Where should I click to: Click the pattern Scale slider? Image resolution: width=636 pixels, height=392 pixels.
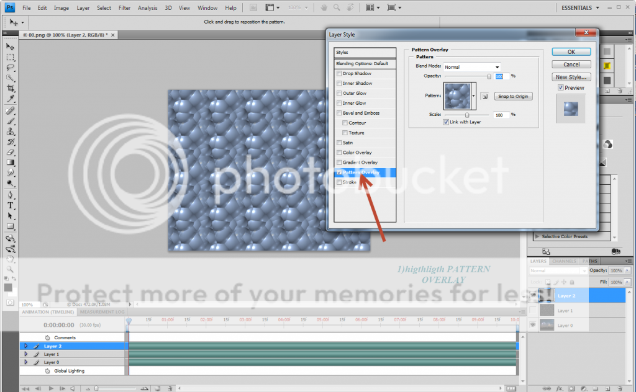pyautogui.click(x=467, y=115)
